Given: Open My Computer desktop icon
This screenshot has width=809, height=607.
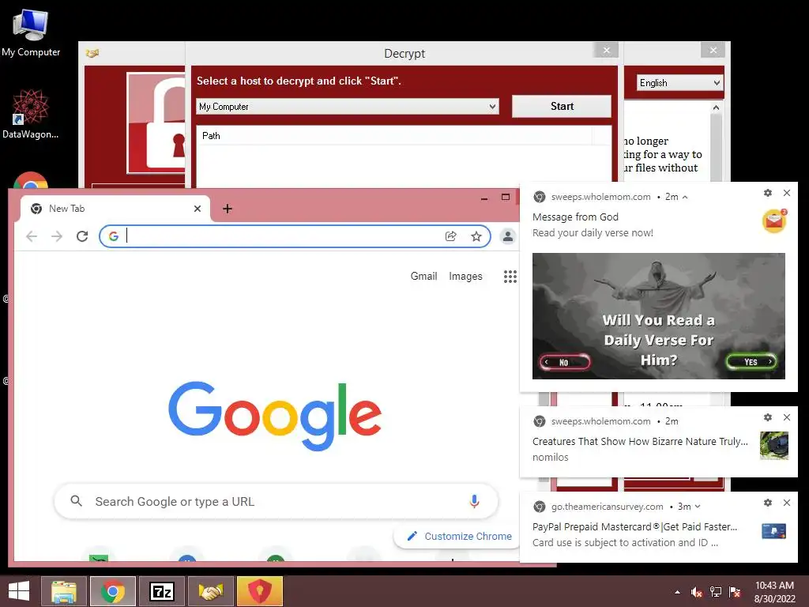Looking at the screenshot, I should coord(31,33).
